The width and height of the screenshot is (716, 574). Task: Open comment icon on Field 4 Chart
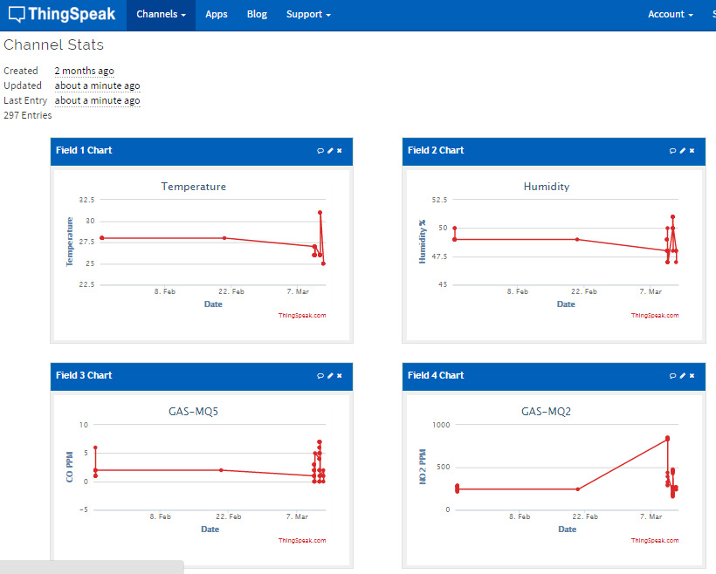[672, 375]
